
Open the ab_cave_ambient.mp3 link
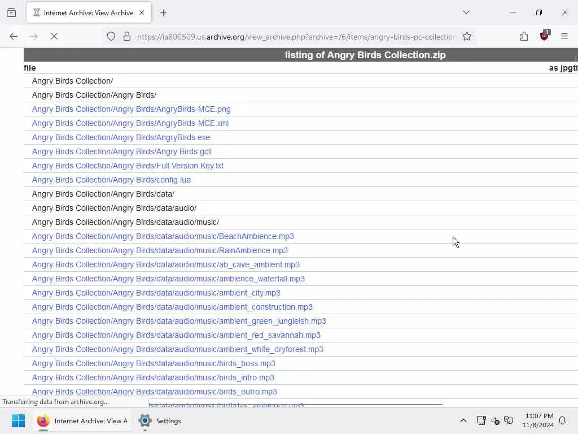coord(166,264)
